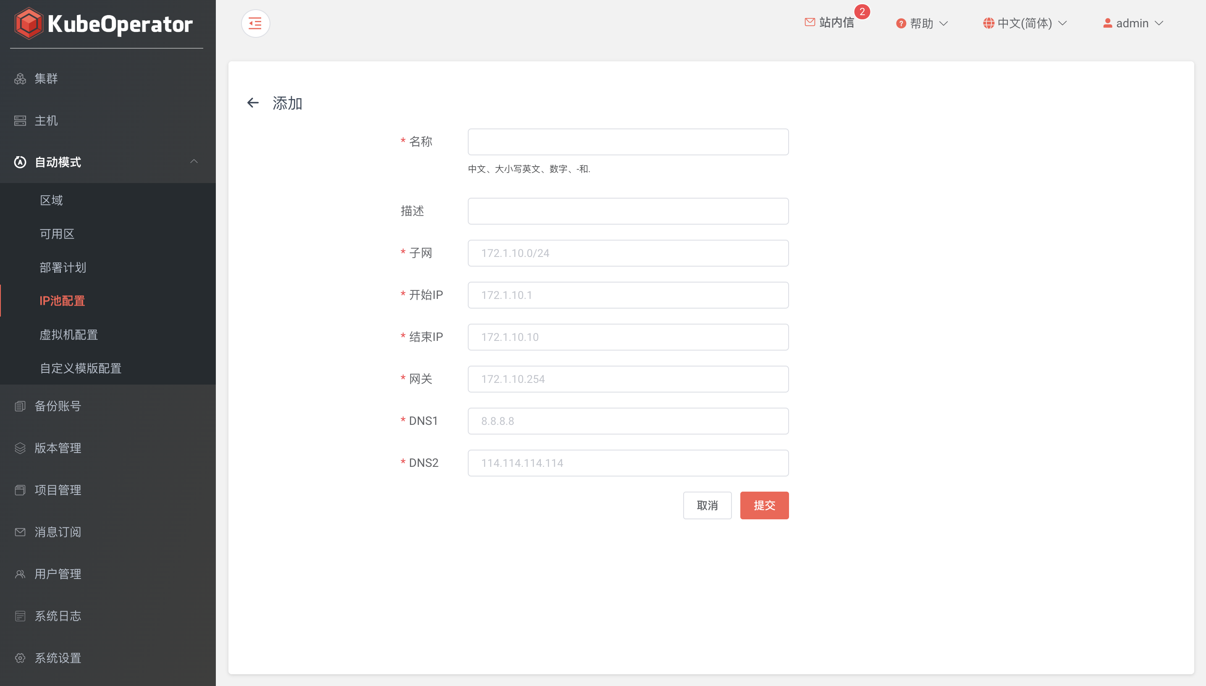Click the gear icon beside 系统设置
Image resolution: width=1206 pixels, height=686 pixels.
coord(20,657)
